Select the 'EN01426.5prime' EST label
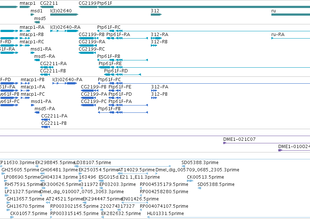Screen dimensions: 310x219 [140, 199]
